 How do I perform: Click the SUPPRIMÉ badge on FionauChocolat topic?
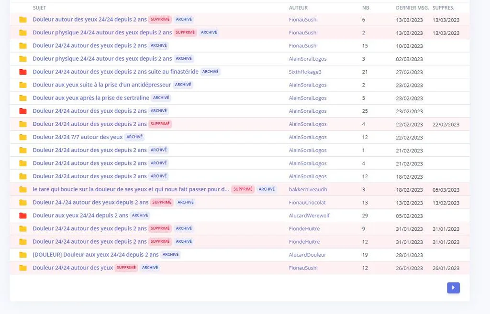162,202
